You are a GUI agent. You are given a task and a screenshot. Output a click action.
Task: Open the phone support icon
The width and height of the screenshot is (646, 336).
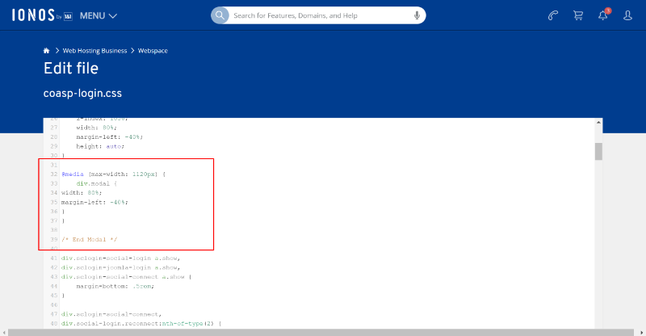[553, 15]
